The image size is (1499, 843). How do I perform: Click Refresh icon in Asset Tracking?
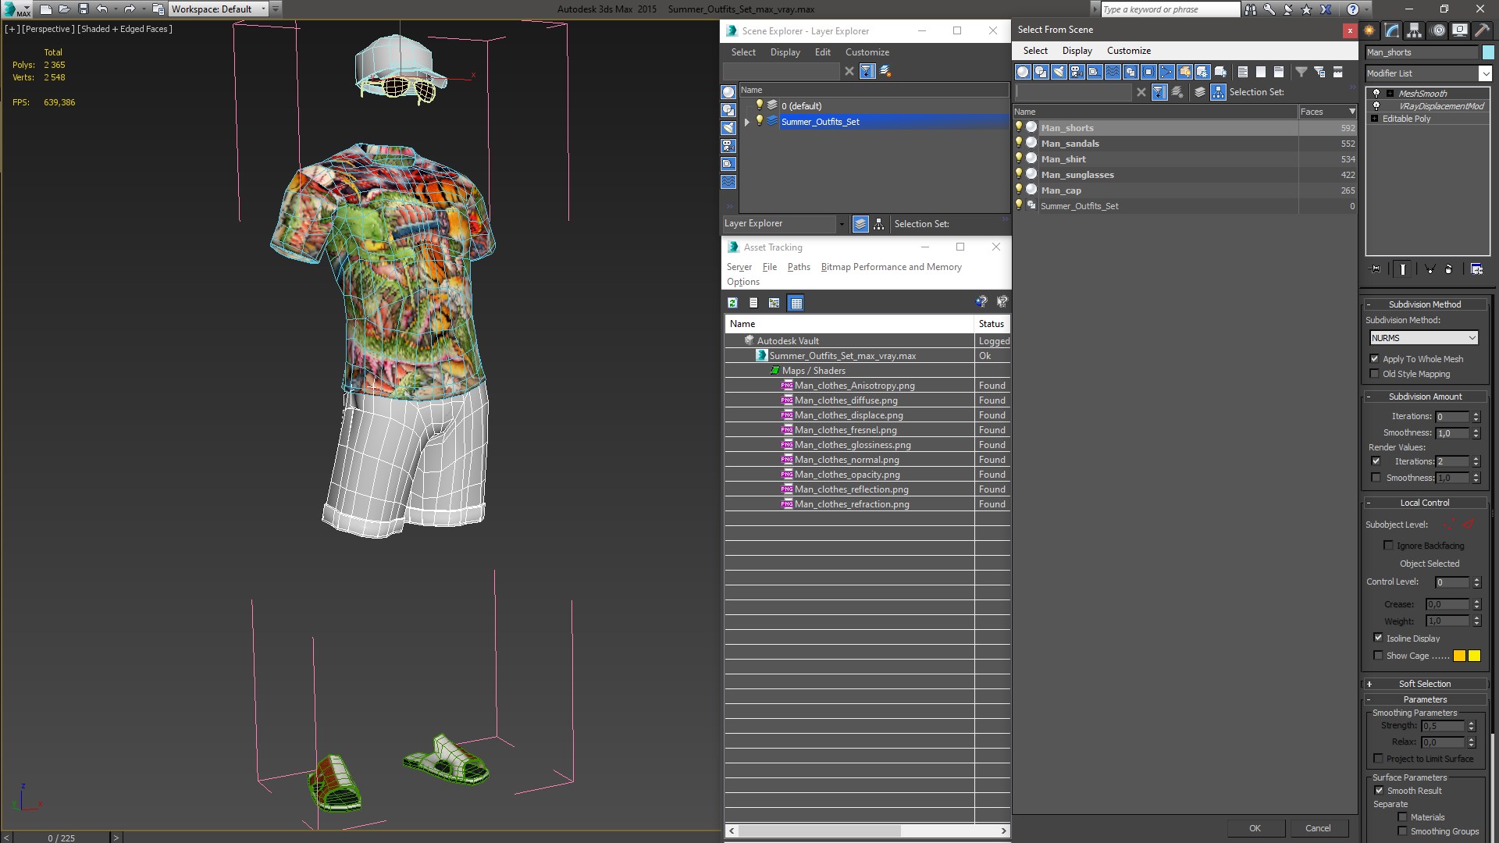pos(732,303)
